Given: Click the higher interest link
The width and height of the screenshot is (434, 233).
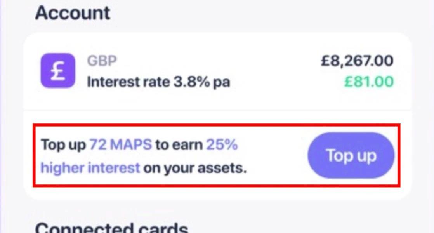Looking at the screenshot, I should (x=90, y=168).
